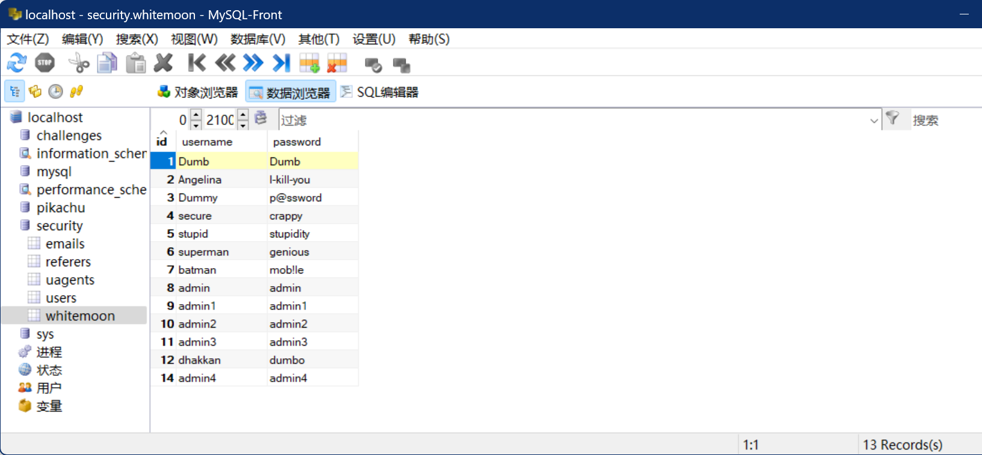The height and width of the screenshot is (455, 982).
Task: Select the performance_schema database
Action: (83, 189)
